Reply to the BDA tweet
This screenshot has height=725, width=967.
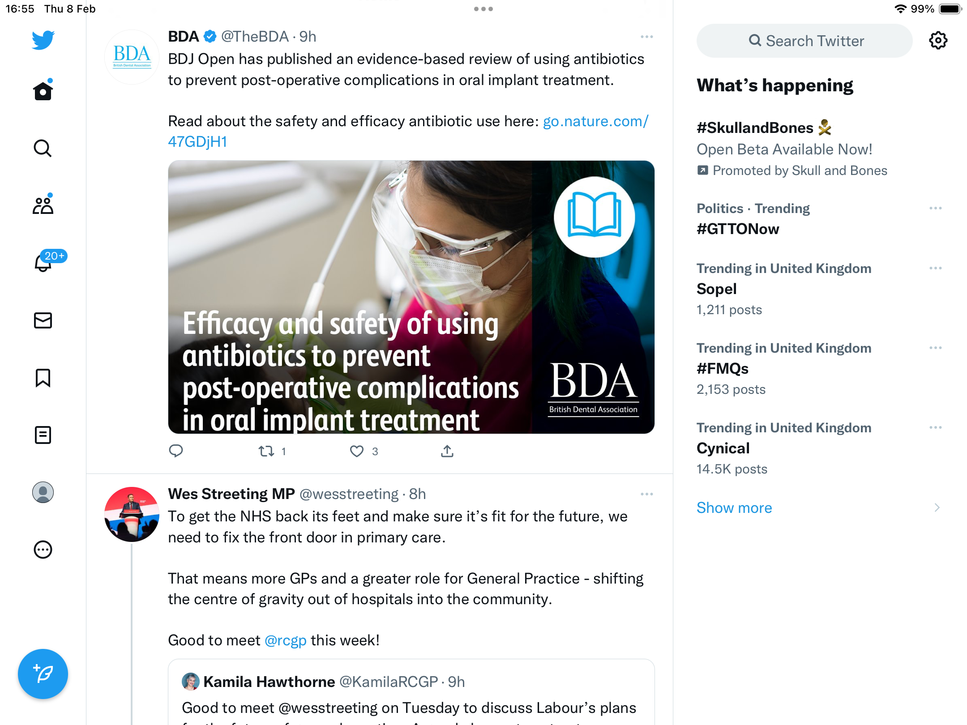pyautogui.click(x=176, y=451)
